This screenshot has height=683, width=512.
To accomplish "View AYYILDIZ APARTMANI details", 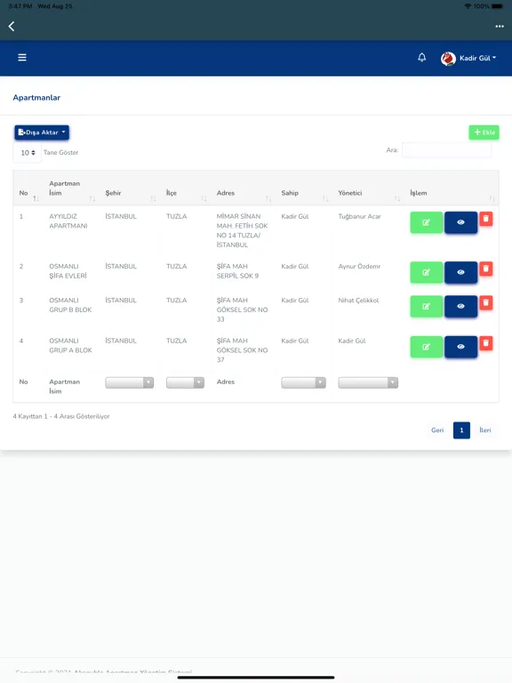I will click(460, 222).
